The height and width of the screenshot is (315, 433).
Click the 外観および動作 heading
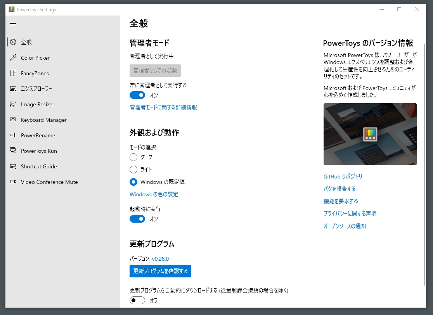pyautogui.click(x=154, y=133)
